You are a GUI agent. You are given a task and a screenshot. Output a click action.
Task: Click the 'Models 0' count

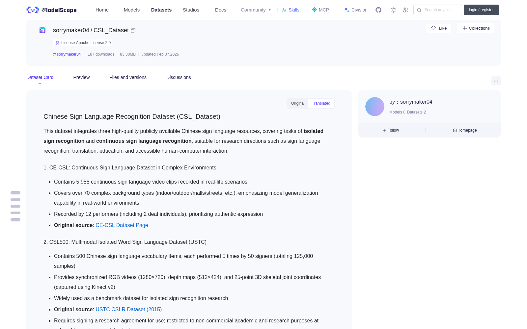[x=397, y=112]
